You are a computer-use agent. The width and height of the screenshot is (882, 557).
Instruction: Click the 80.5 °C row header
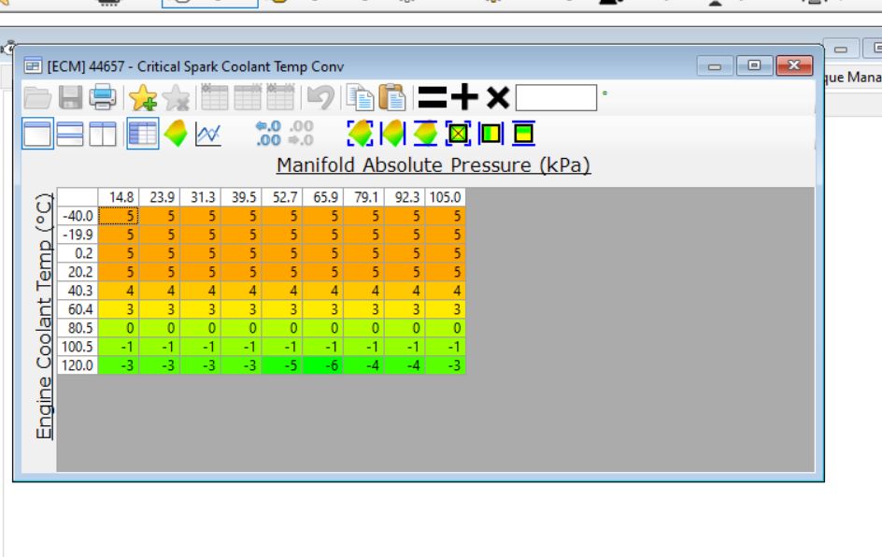coord(78,328)
